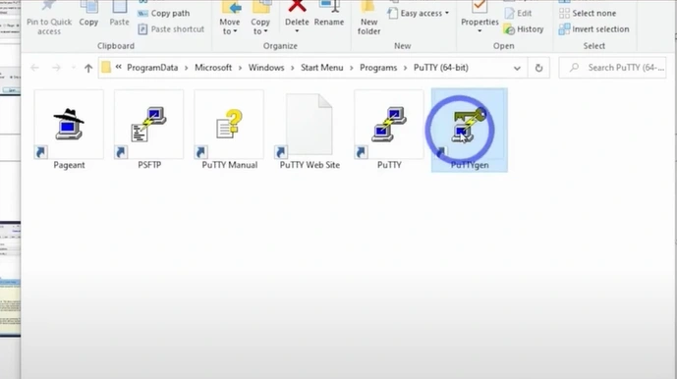The image size is (677, 379).
Task: Open file History from ribbon
Action: tap(524, 29)
